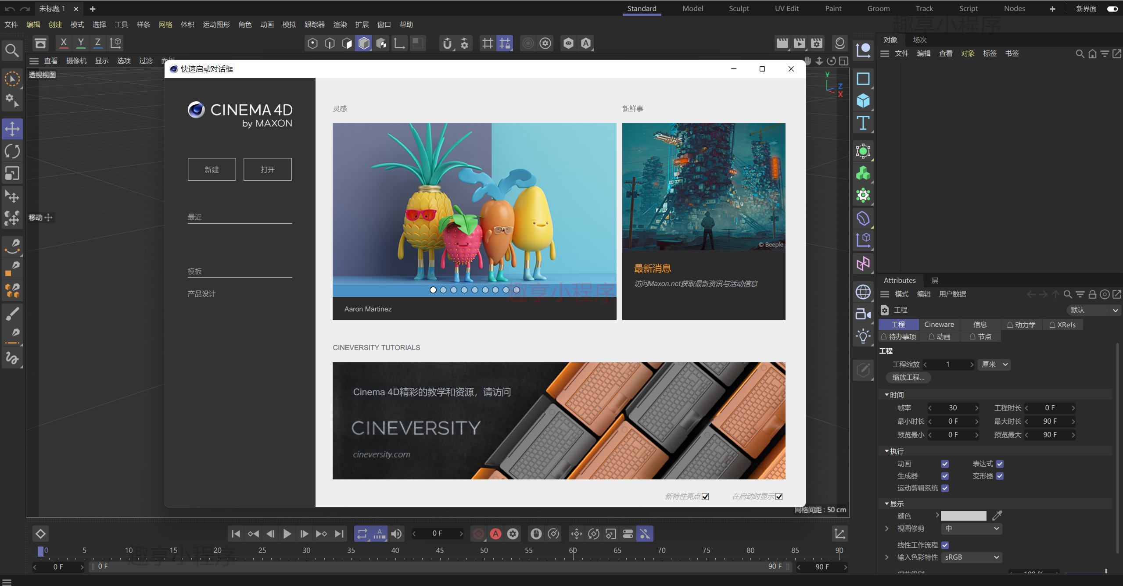The height and width of the screenshot is (586, 1123).
Task: Toggle the X axis lock
Action: (64, 43)
